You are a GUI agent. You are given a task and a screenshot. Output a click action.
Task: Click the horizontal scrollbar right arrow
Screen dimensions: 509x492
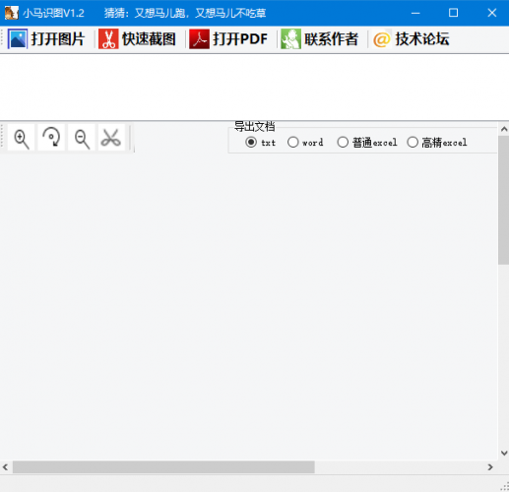pos(490,467)
